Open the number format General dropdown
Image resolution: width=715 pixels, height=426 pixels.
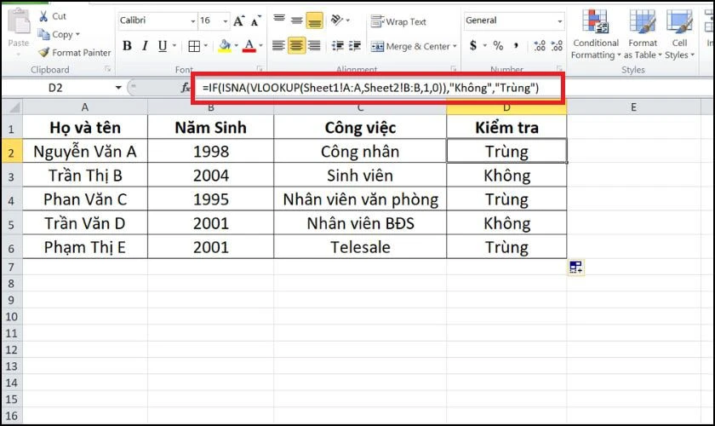pos(560,21)
